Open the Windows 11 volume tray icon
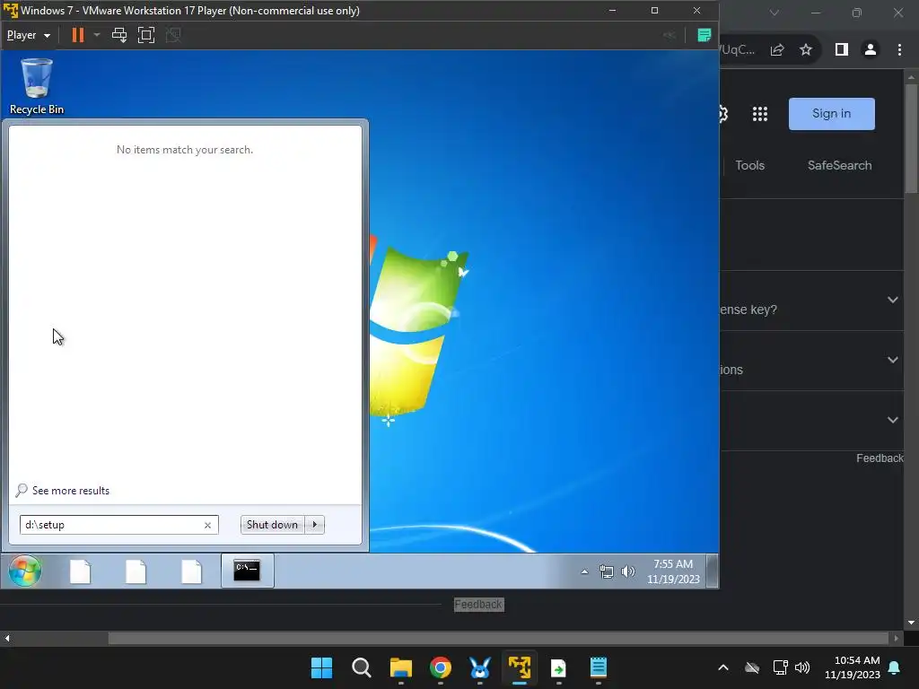The width and height of the screenshot is (919, 689). point(802,667)
